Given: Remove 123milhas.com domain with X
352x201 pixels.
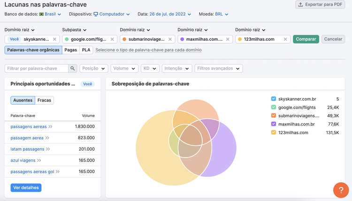Looking at the screenshot, I should (x=285, y=39).
